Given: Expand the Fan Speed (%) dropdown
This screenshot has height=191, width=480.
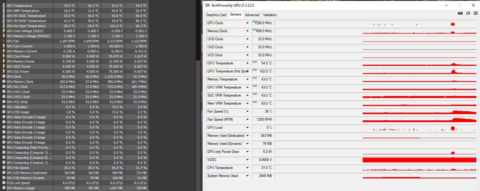Looking at the screenshot, I should (247, 112).
